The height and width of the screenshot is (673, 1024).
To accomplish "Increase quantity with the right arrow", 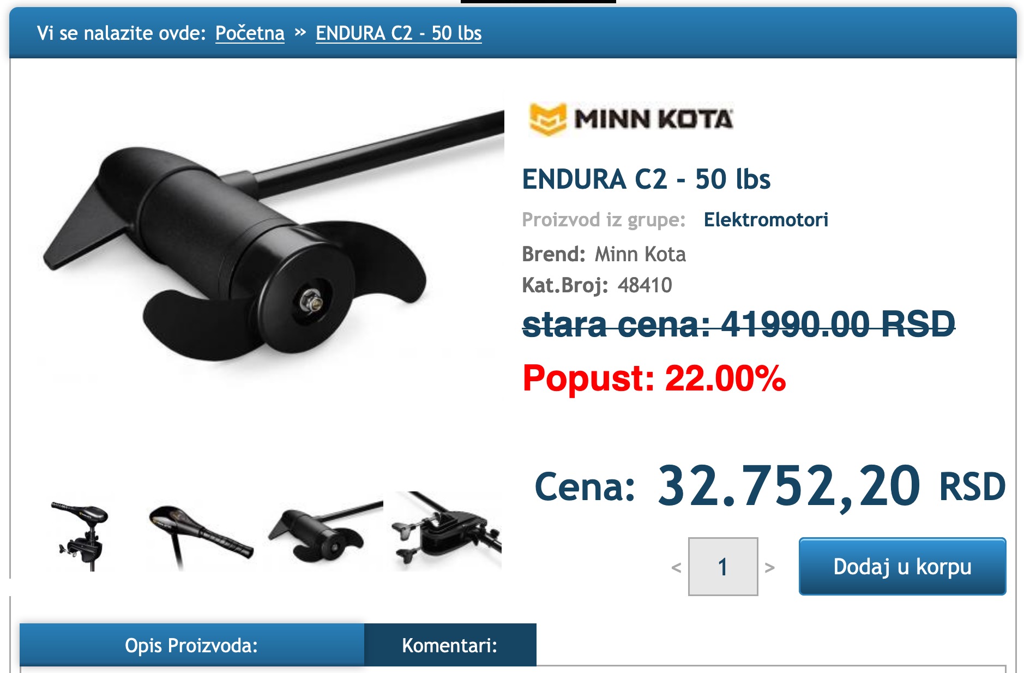I will click(x=770, y=567).
